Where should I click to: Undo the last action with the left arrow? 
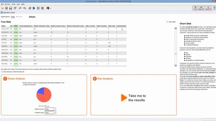(20, 8)
